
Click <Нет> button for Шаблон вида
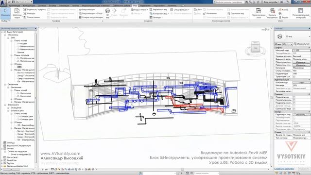pos(301,83)
